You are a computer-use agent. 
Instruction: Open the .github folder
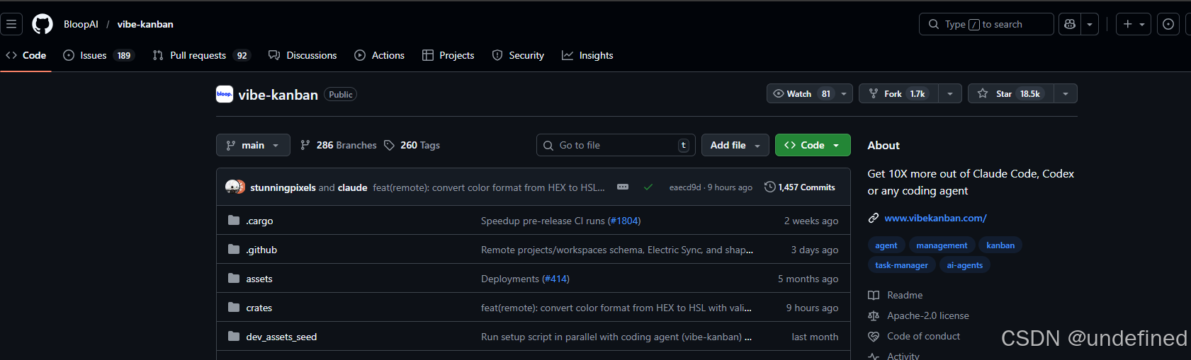[261, 250]
